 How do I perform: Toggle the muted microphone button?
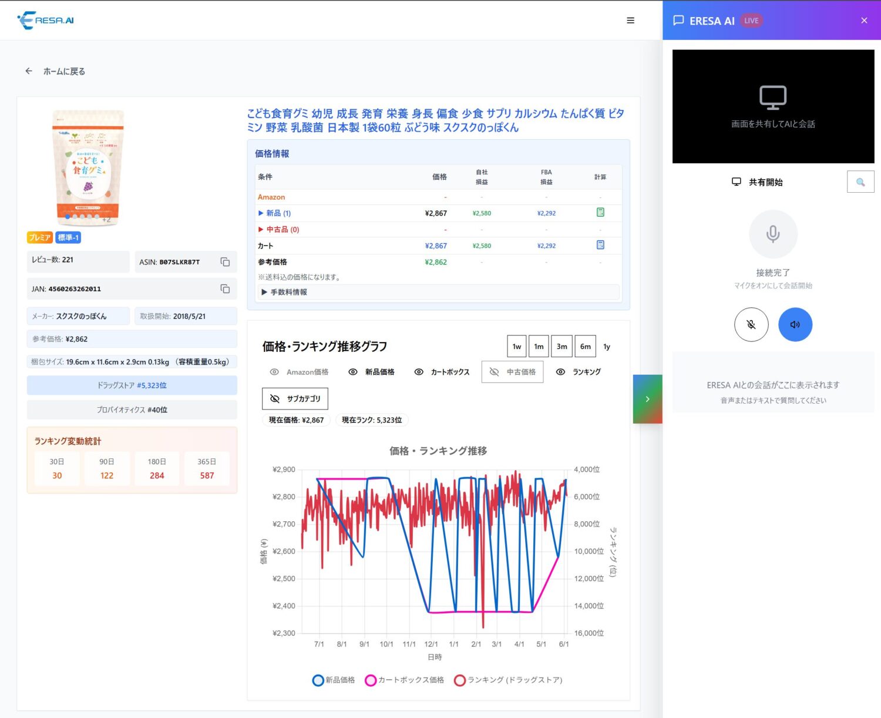point(751,324)
